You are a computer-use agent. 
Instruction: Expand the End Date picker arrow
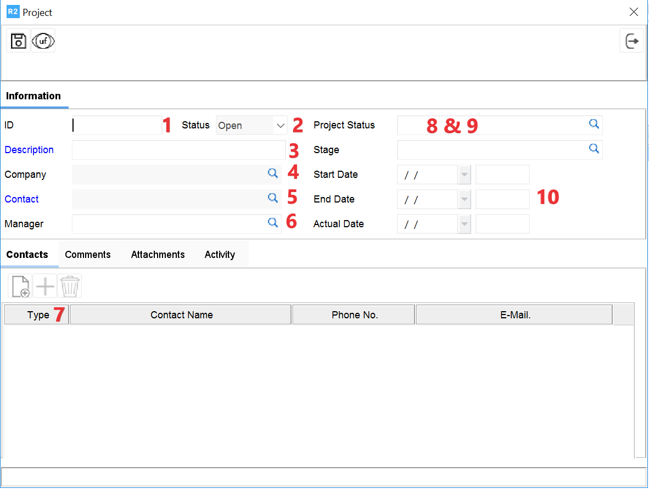(x=465, y=200)
